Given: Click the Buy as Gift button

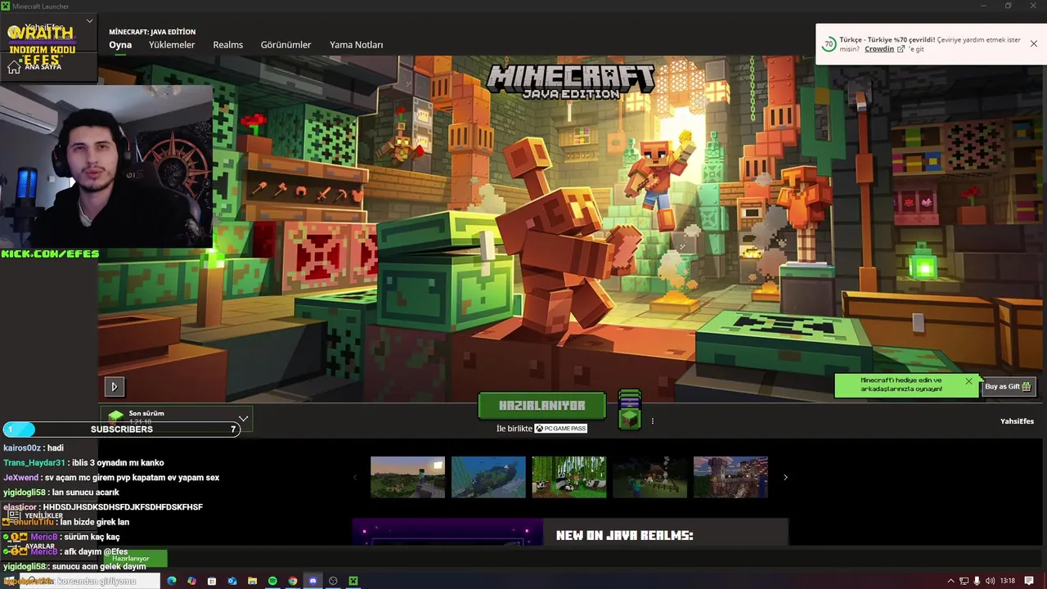Looking at the screenshot, I should (x=1008, y=386).
